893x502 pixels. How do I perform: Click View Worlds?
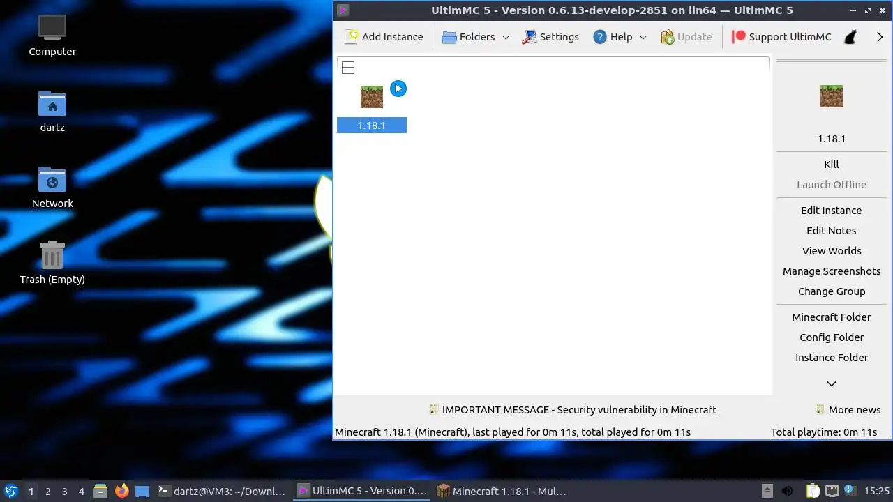point(832,251)
